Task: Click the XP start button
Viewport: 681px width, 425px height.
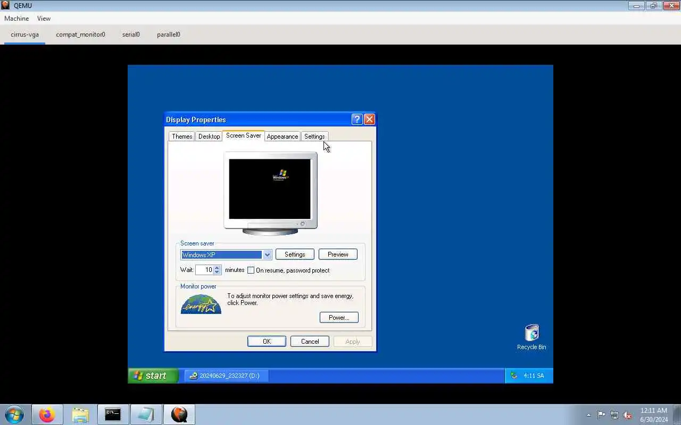Action: click(x=153, y=376)
